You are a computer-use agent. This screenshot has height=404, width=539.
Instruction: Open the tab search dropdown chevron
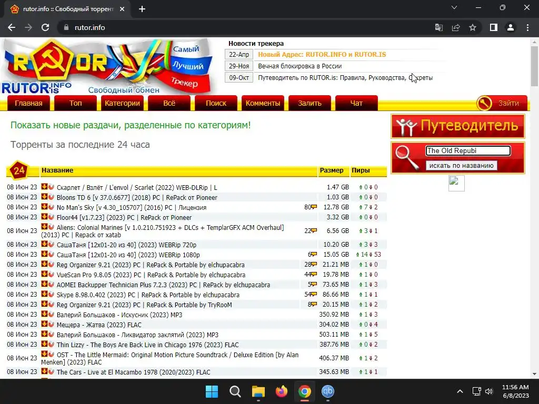454,7
